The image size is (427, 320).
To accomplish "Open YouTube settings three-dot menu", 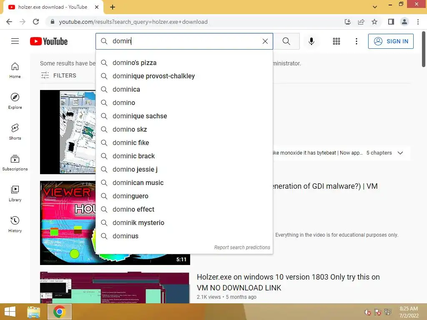I will 356,41.
